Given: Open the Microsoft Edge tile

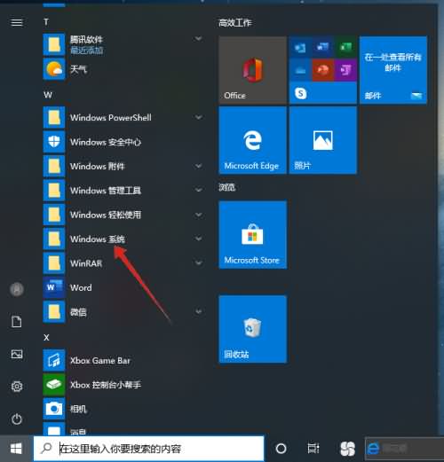Looking at the screenshot, I should point(252,140).
